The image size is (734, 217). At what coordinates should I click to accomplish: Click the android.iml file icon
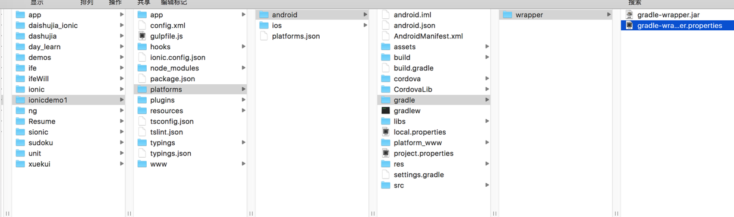point(386,15)
